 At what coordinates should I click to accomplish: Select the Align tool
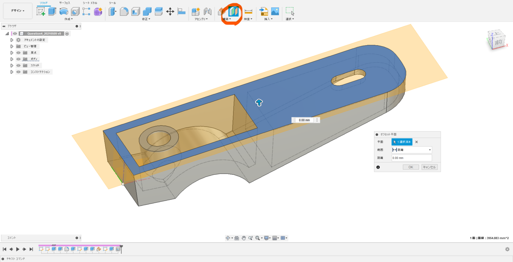click(181, 12)
